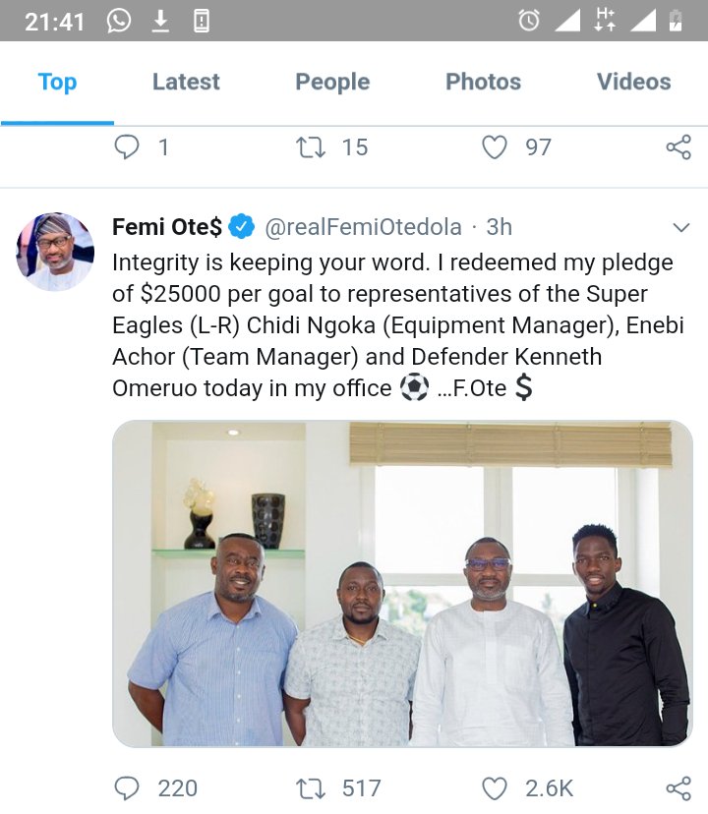Open the @realFemiOtedola handle link
The image size is (708, 814).
(x=363, y=227)
